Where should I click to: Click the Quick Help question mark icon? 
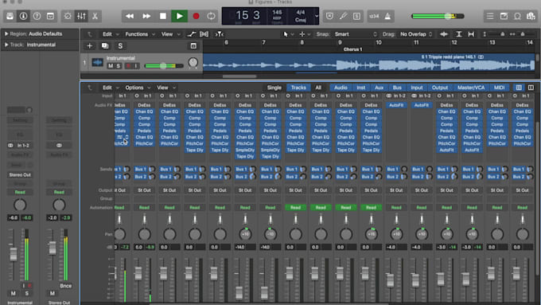(x=37, y=16)
